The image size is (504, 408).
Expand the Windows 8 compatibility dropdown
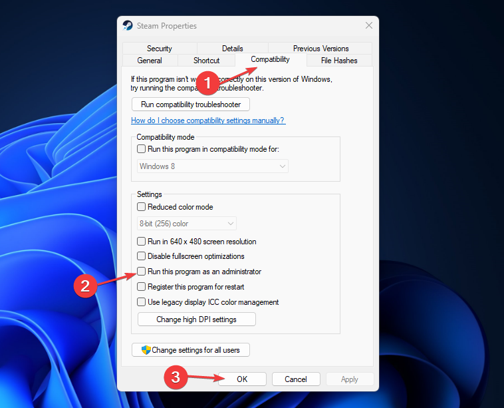(x=213, y=166)
